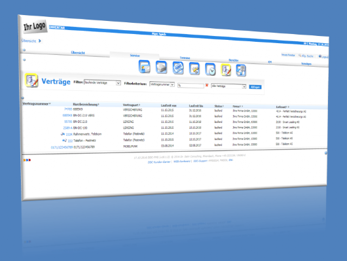
Task: Click the clock icon in the toolbar
Action: coord(210,69)
